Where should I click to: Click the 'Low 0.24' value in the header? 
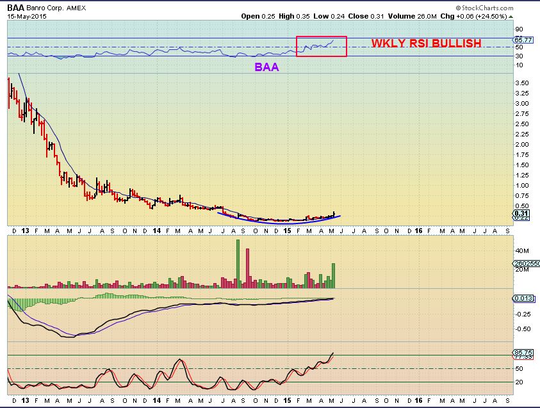coord(329,16)
